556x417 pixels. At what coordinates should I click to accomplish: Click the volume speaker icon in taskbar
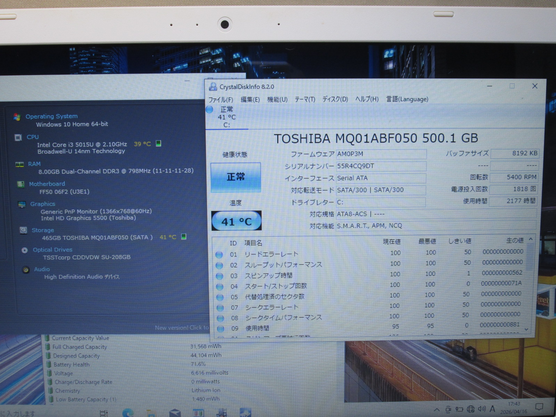pos(481,409)
